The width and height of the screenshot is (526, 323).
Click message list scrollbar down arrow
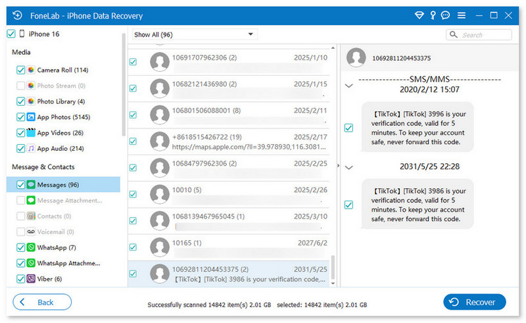(x=333, y=284)
